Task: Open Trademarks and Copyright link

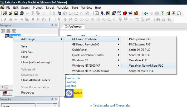Action: tap(111, 105)
